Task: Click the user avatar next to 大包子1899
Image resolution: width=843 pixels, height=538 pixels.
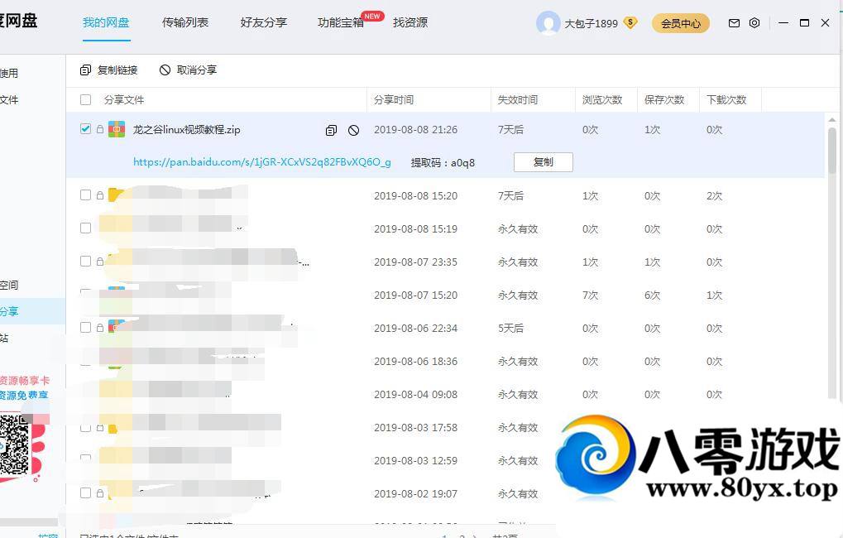Action: coord(548,23)
